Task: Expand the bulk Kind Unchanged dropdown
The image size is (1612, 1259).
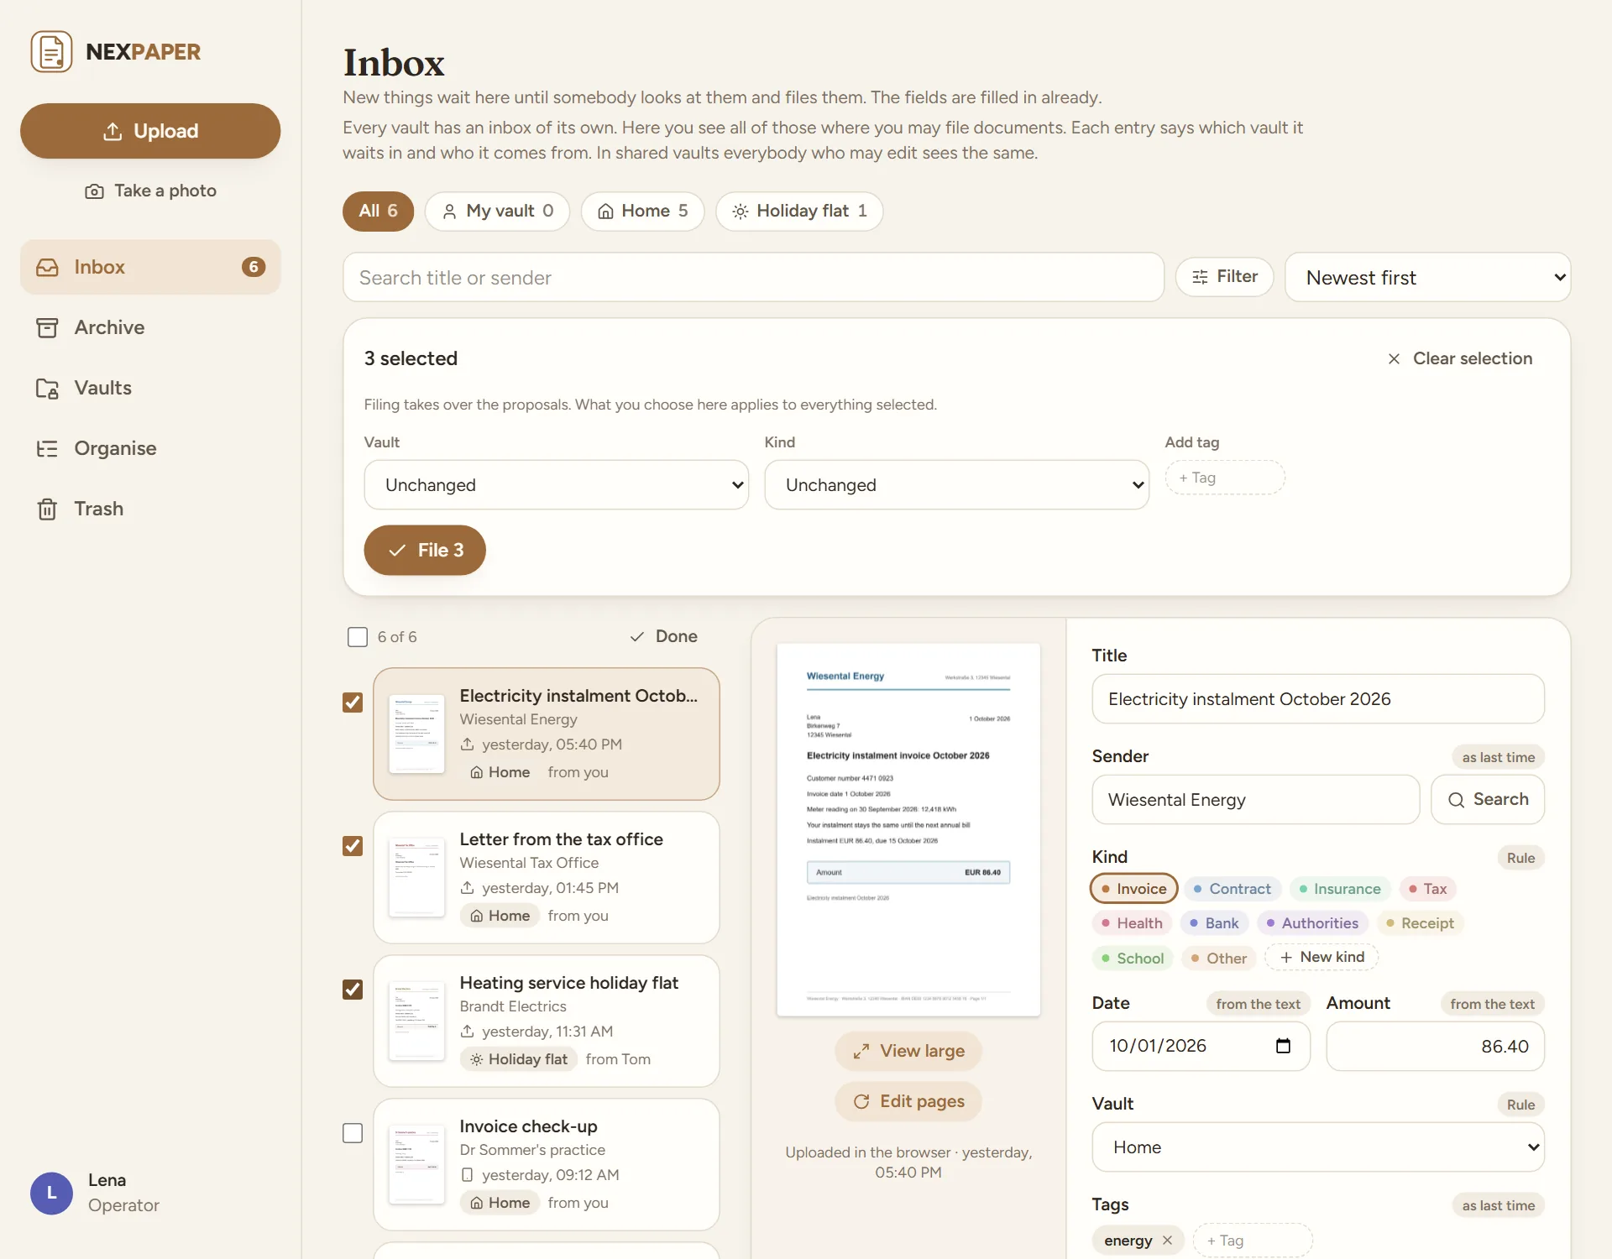Action: pyautogui.click(x=956, y=484)
